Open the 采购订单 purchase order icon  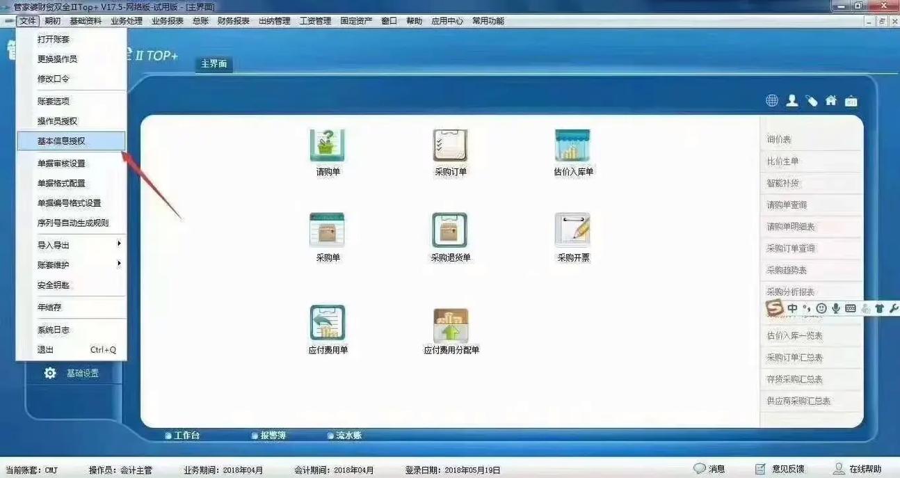pyautogui.click(x=450, y=145)
